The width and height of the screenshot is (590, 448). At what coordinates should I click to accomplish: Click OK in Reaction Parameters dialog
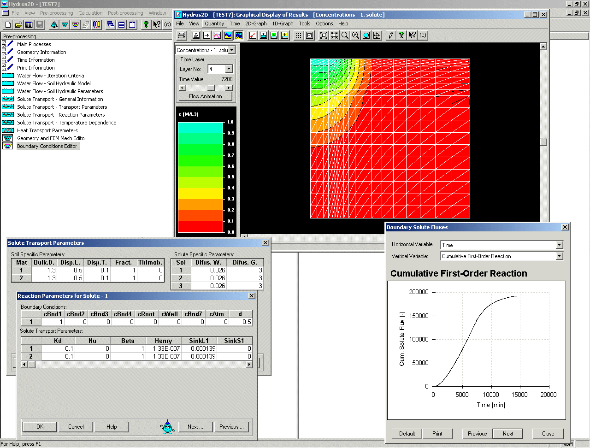point(40,427)
